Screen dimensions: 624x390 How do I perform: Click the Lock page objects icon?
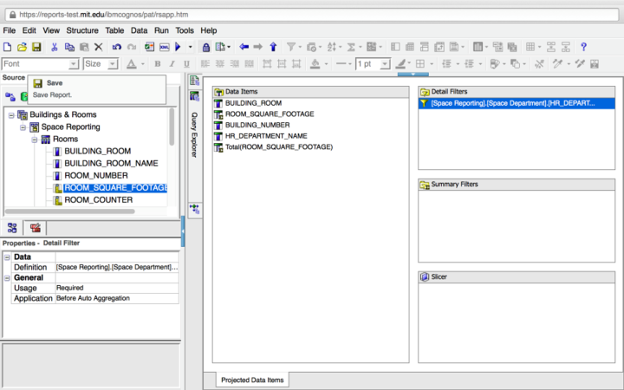205,47
